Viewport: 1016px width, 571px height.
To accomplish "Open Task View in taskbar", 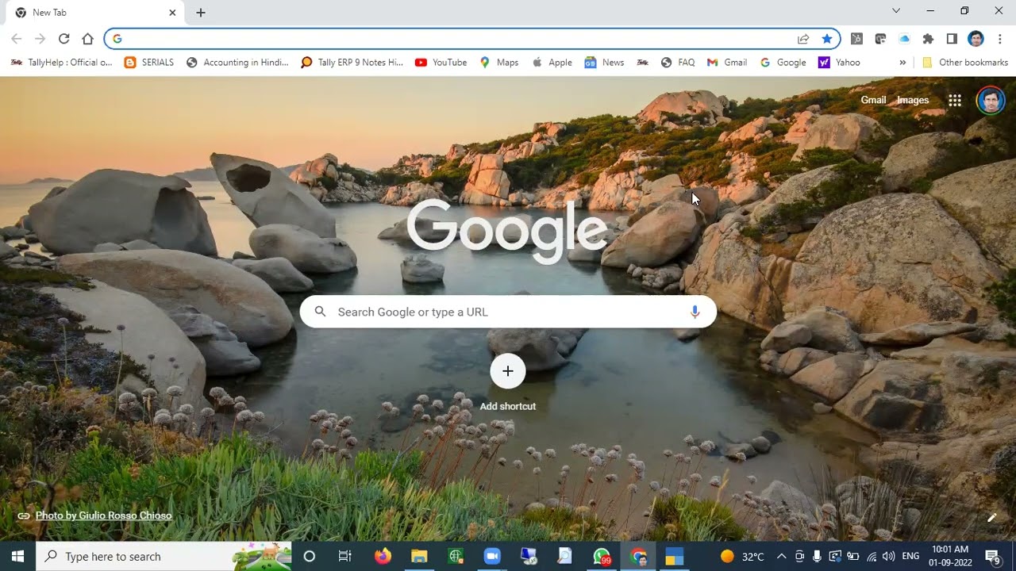I will coord(345,556).
